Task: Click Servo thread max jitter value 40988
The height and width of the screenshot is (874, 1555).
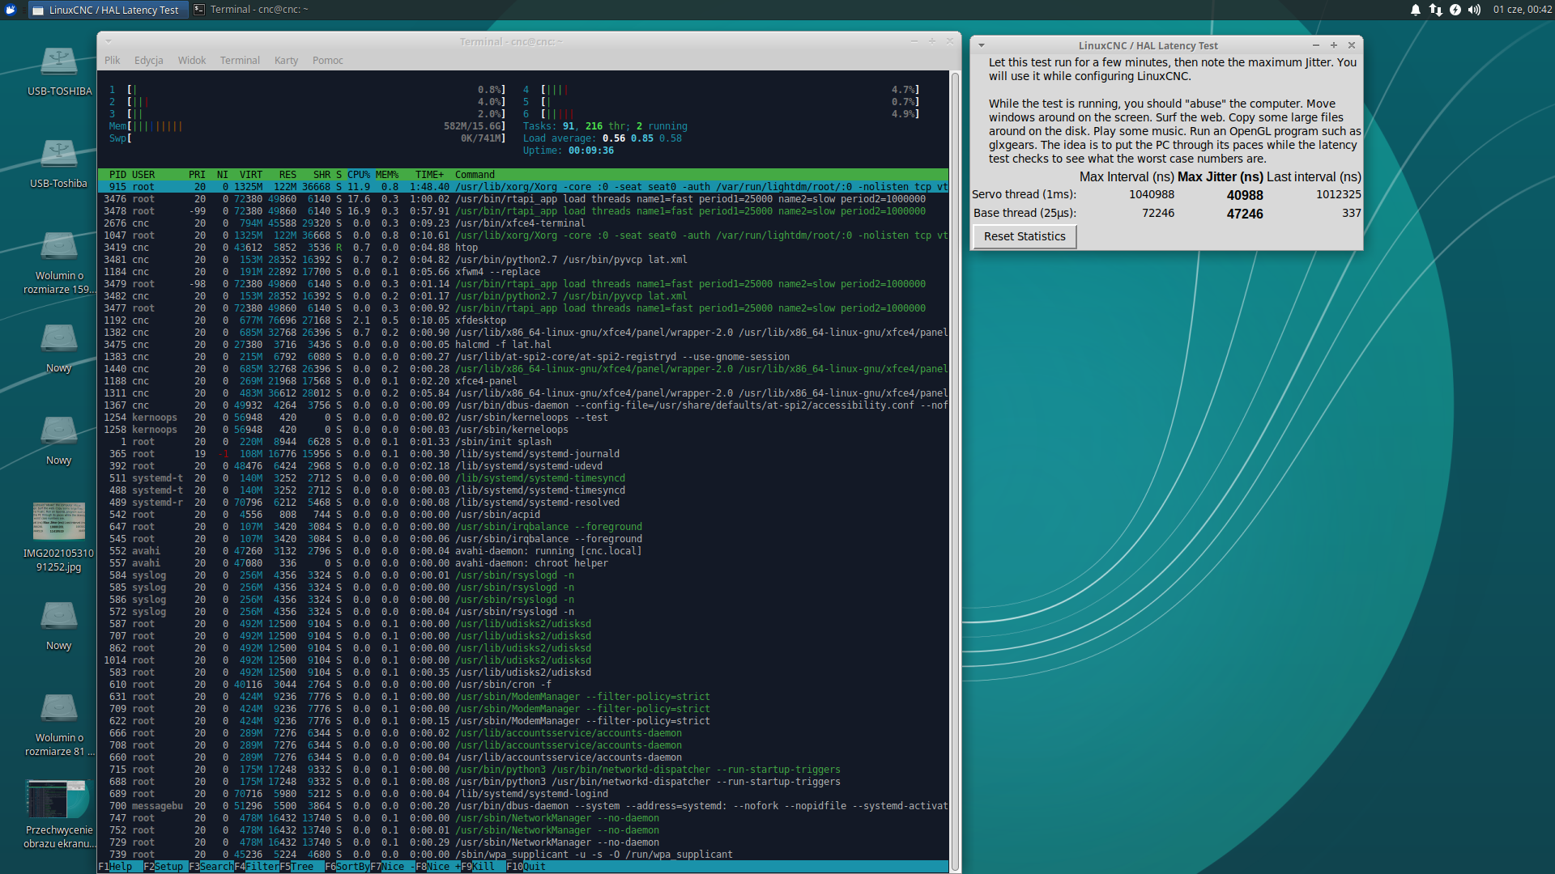Action: click(x=1245, y=195)
